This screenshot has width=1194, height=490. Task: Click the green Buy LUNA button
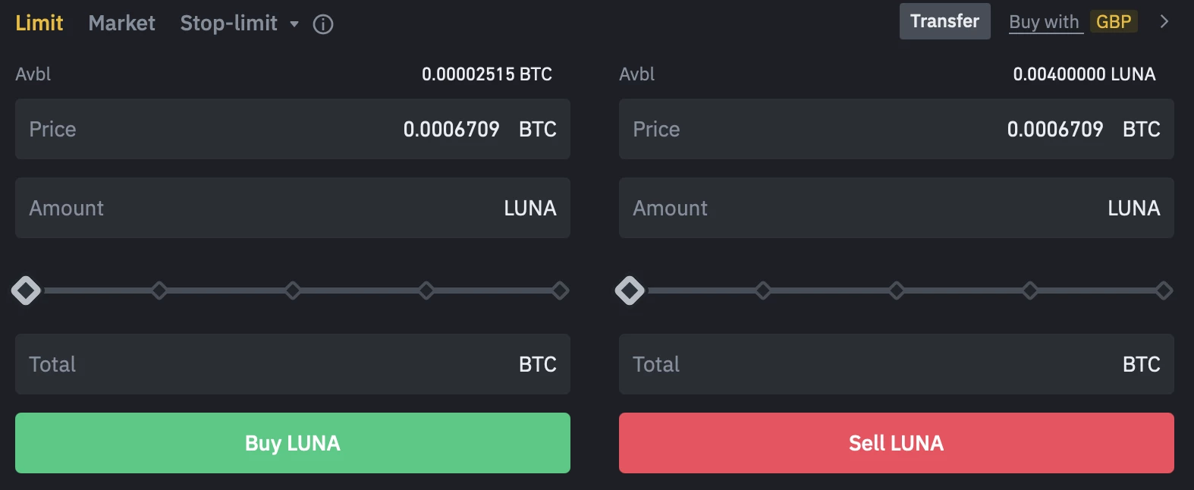293,443
